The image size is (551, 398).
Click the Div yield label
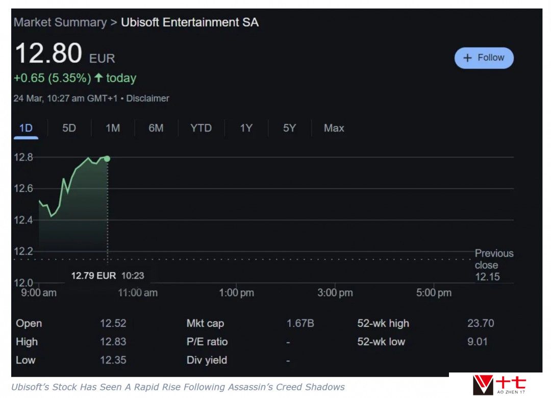coord(207,360)
